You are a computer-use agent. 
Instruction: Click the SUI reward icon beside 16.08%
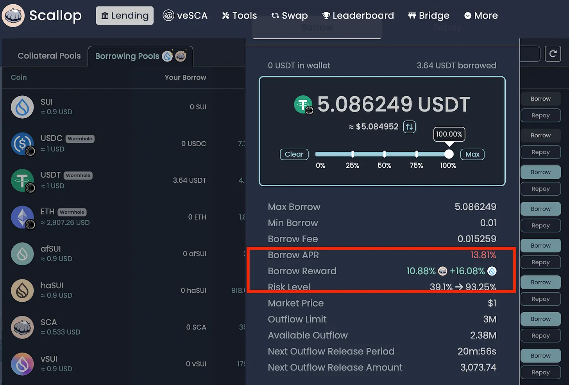pos(492,271)
